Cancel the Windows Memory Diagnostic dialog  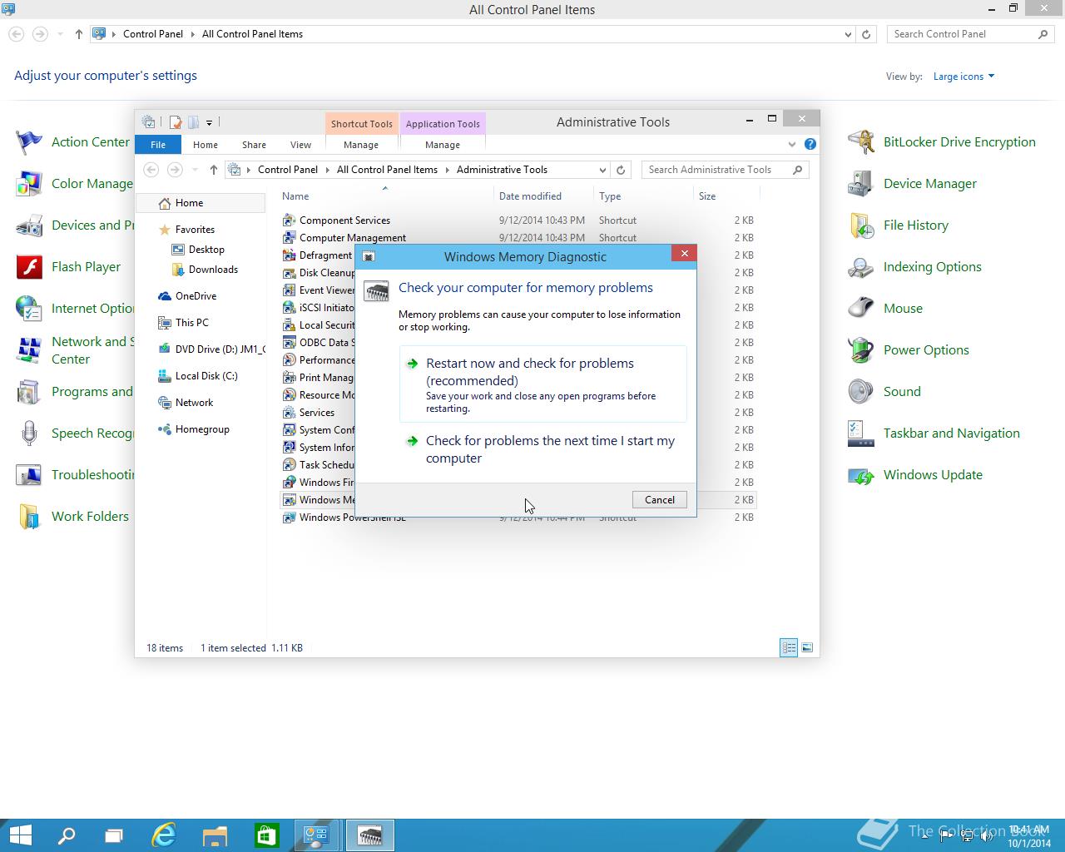click(x=660, y=500)
